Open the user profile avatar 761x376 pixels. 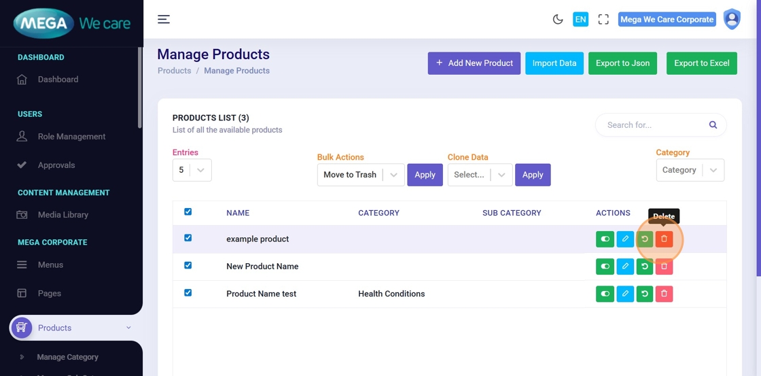point(732,19)
